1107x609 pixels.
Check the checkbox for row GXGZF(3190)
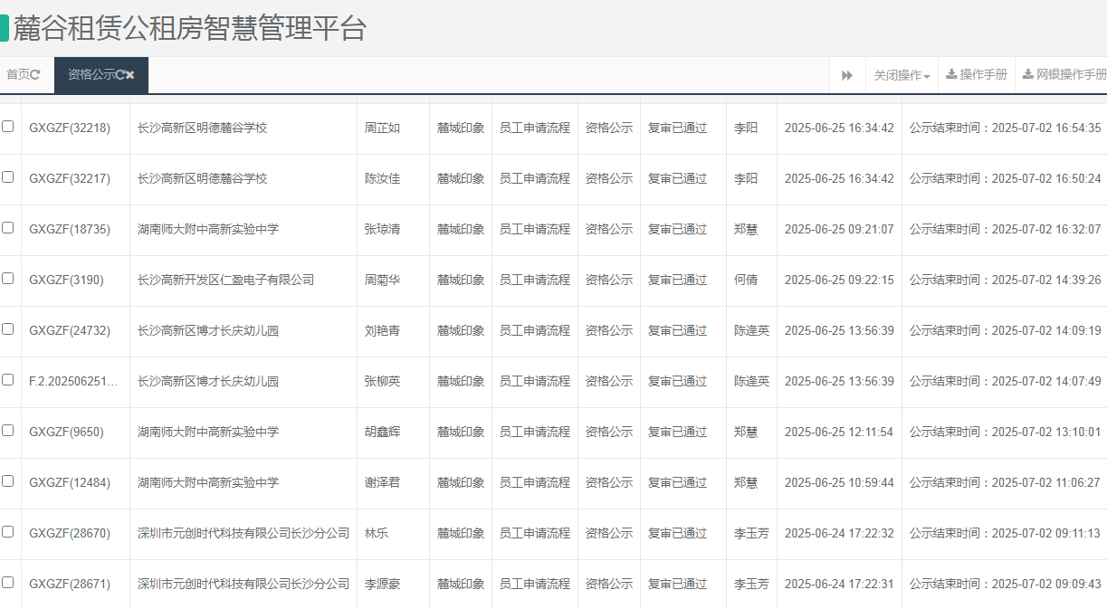tap(8, 280)
